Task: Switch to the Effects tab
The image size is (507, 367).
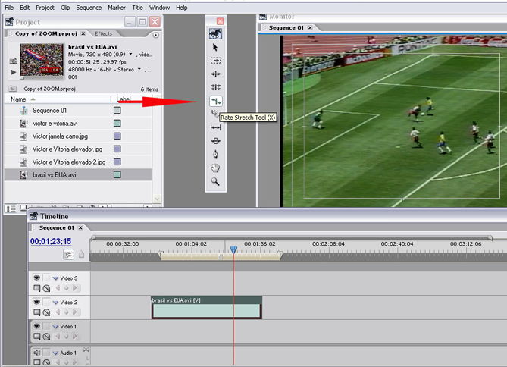Action: coord(104,34)
